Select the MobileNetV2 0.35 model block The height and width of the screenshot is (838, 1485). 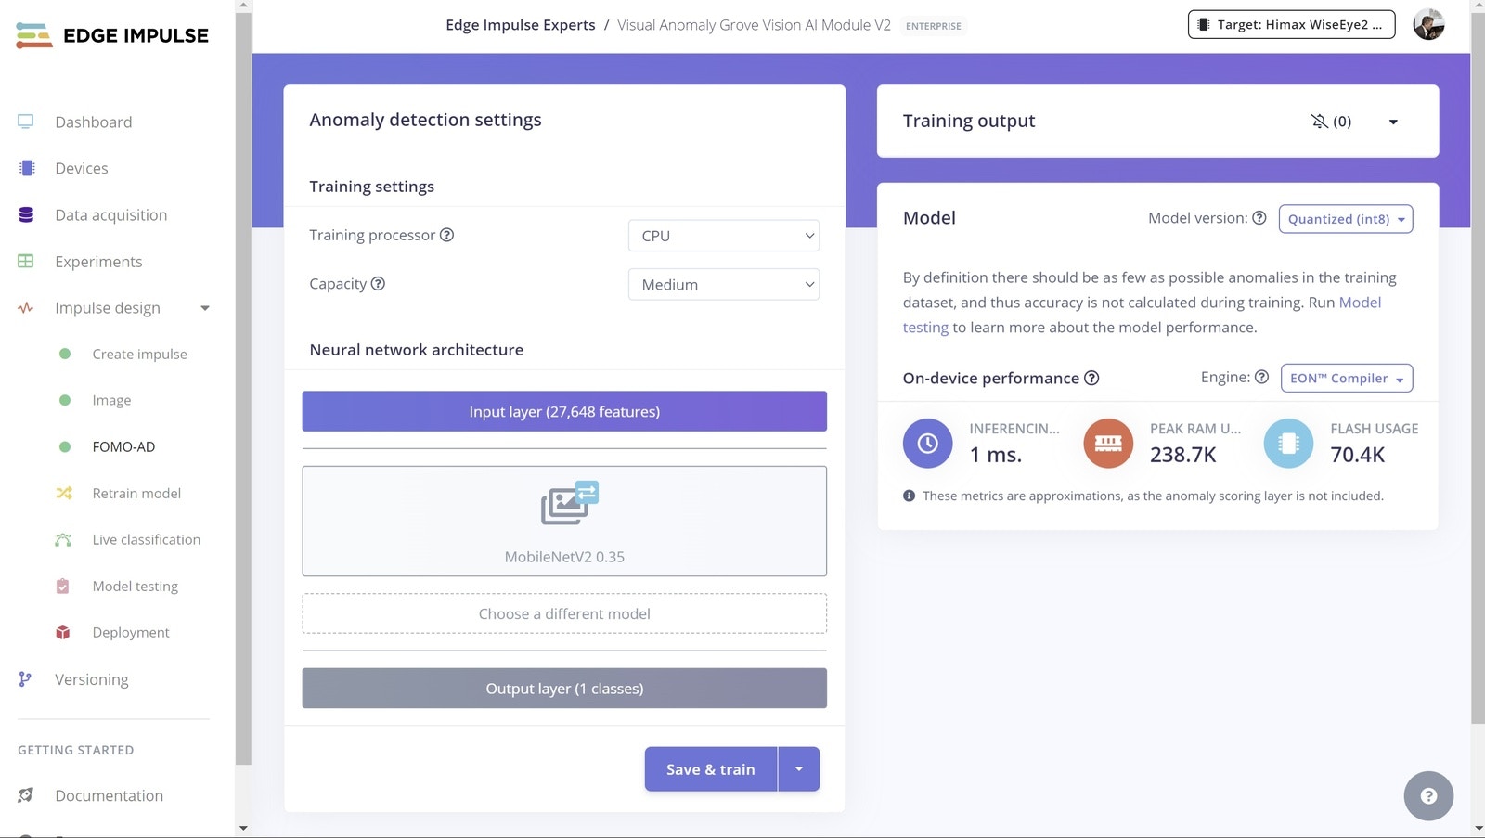click(x=564, y=521)
